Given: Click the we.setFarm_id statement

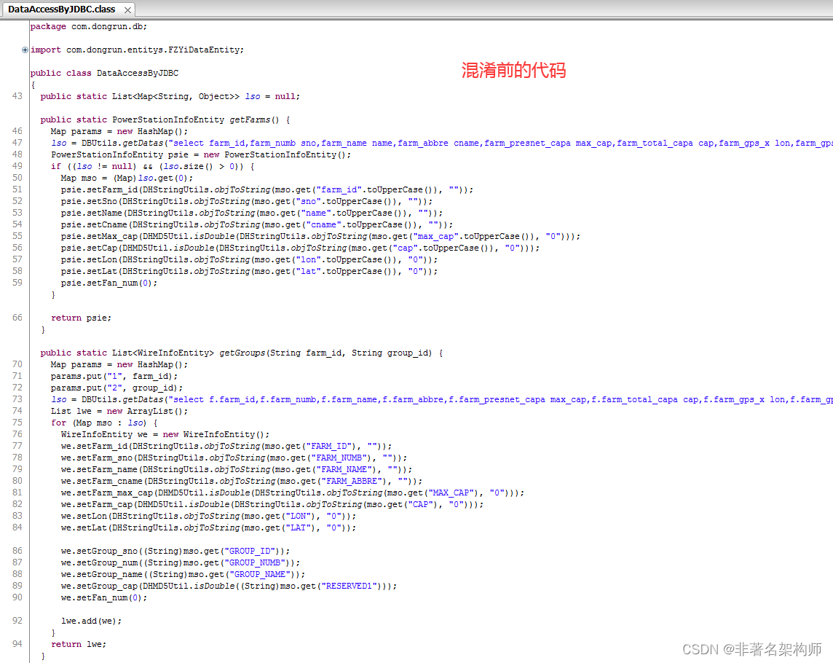Looking at the screenshot, I should [226, 447].
